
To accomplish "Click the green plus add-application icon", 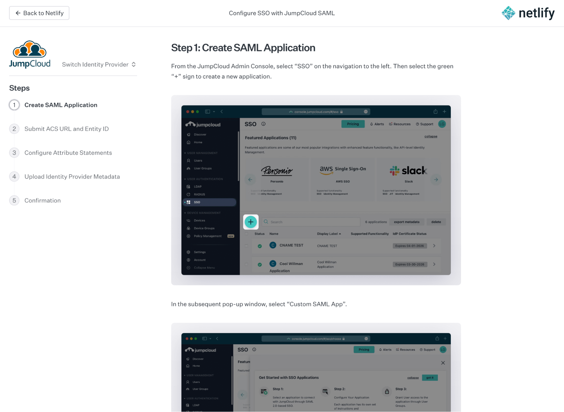I will pos(251,222).
